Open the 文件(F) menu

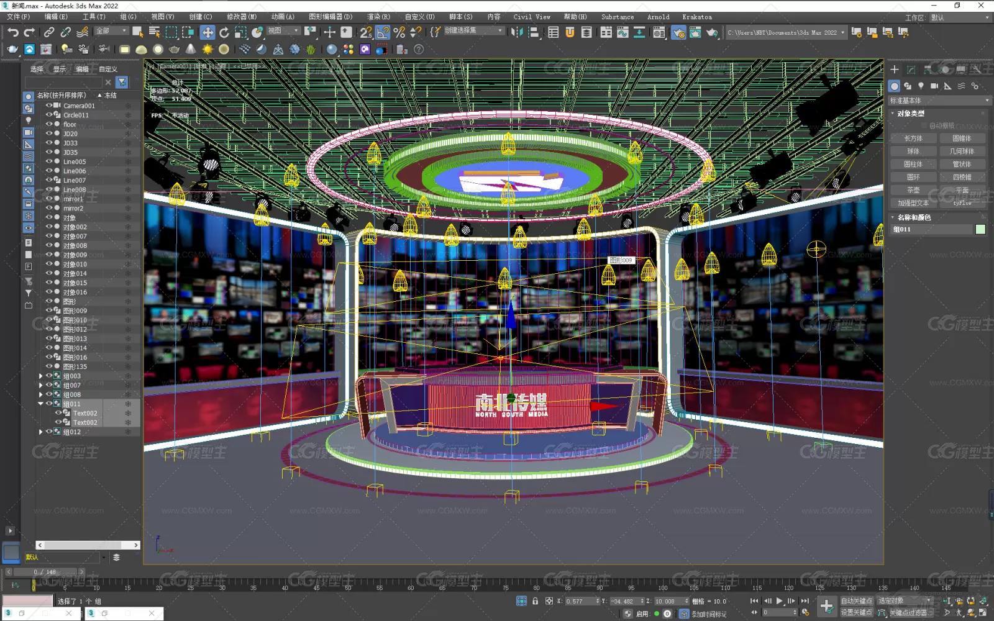[x=18, y=17]
